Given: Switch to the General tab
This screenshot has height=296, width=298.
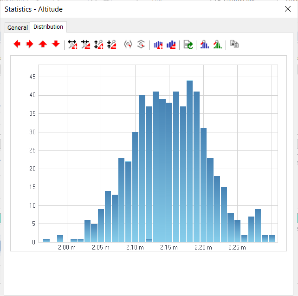Looking at the screenshot, I should pos(18,27).
